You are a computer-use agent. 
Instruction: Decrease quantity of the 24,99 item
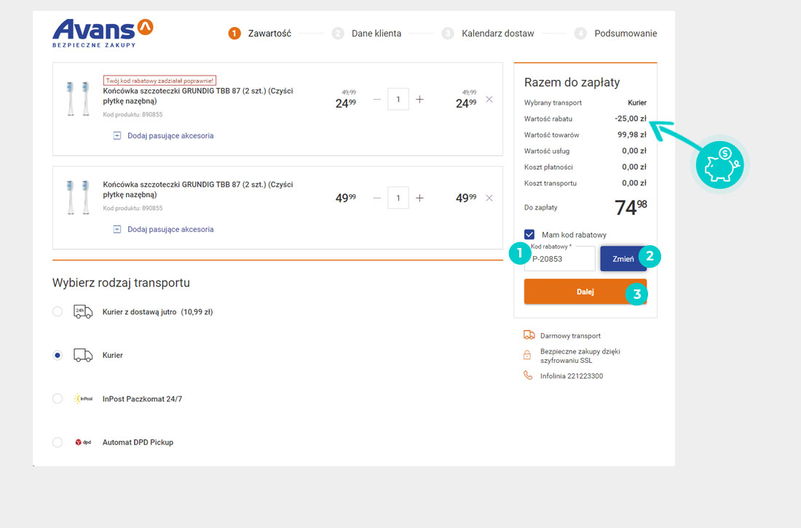[377, 100]
